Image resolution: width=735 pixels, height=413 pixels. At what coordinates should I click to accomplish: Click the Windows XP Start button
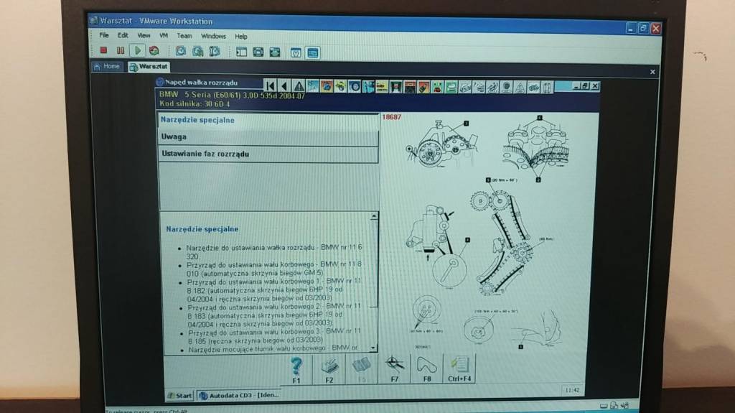click(180, 396)
